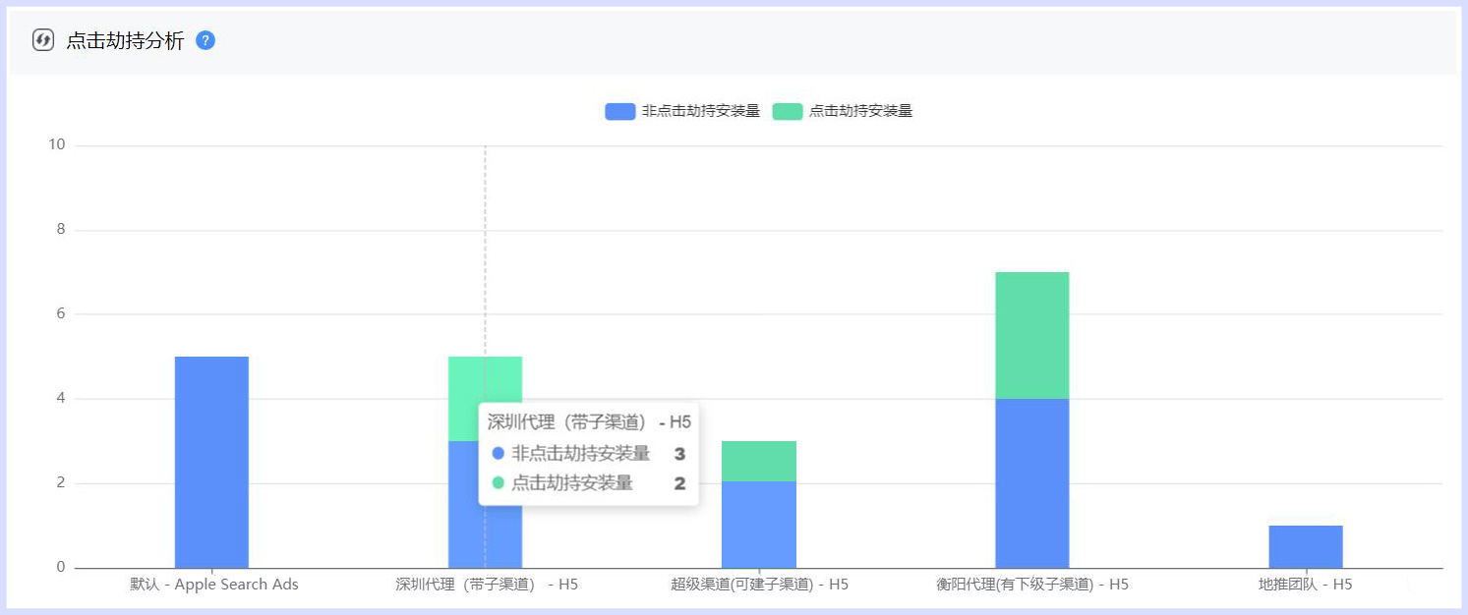
Task: Click the 默认 - Apple Search Ads bar
Action: point(211,462)
